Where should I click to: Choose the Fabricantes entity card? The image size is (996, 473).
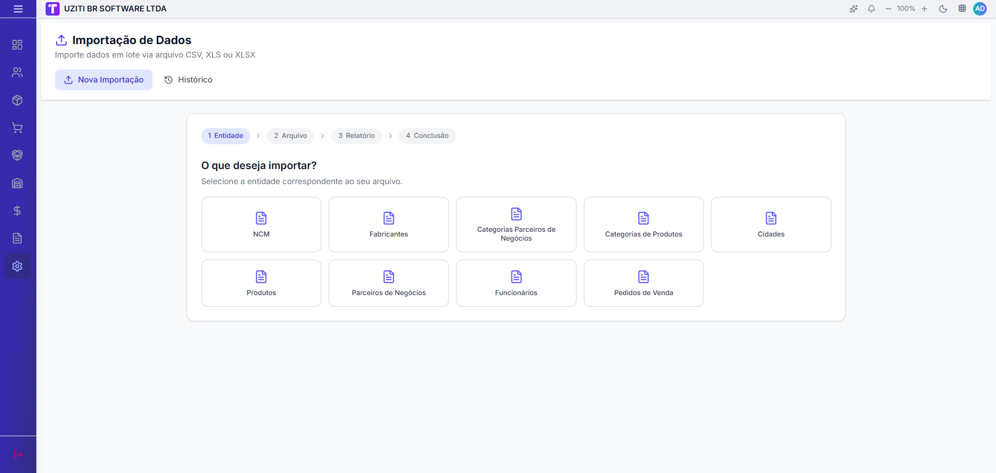pos(389,225)
